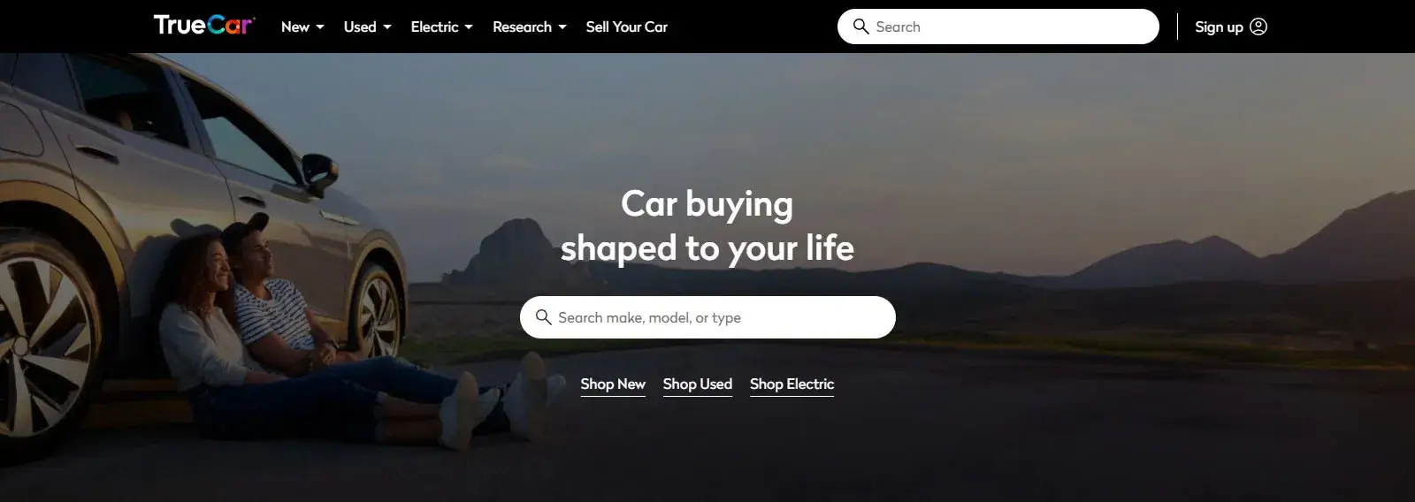Click the Sign up text
The width and height of the screenshot is (1415, 502).
click(1219, 27)
